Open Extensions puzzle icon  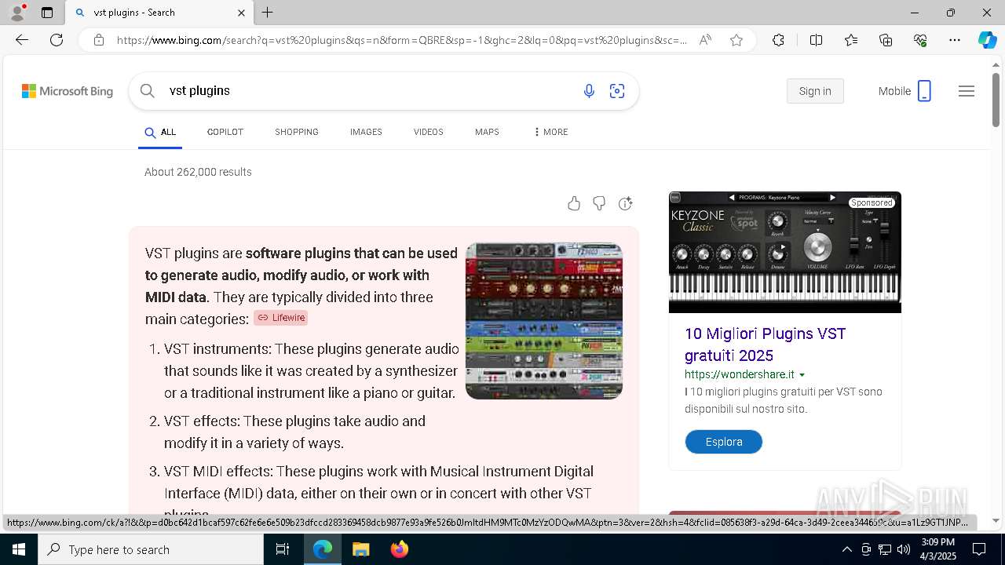(778, 40)
